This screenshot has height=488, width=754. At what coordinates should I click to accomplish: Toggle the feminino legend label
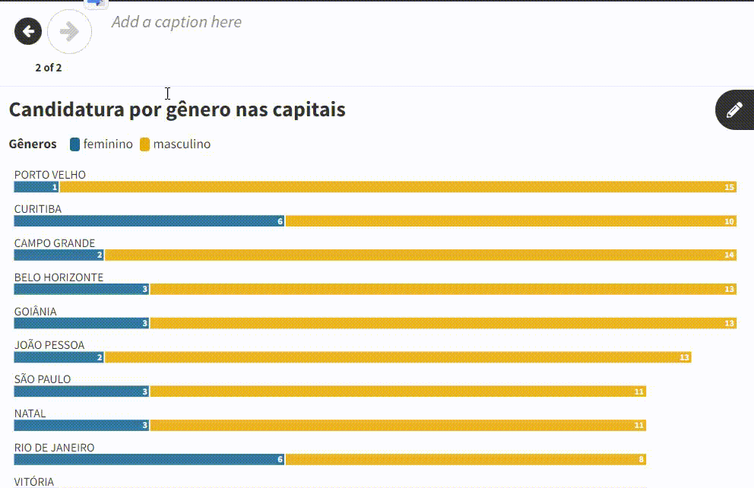[x=108, y=144]
